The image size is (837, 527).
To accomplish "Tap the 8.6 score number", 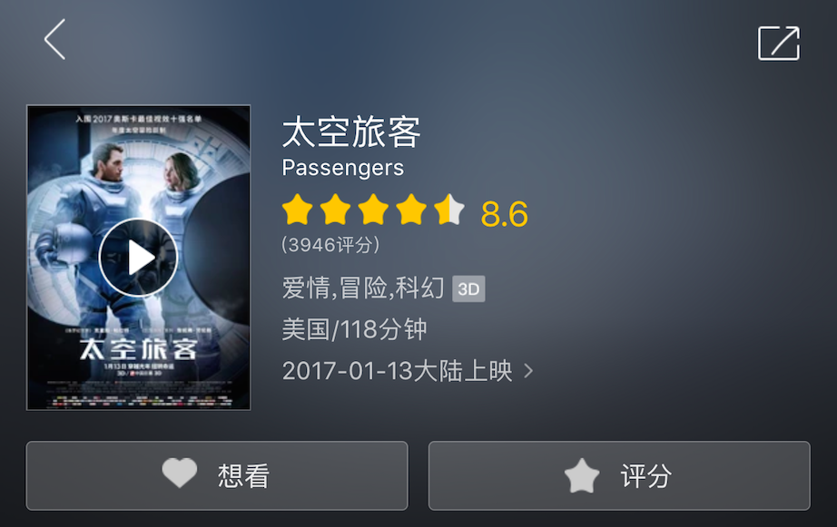I will pos(505,214).
